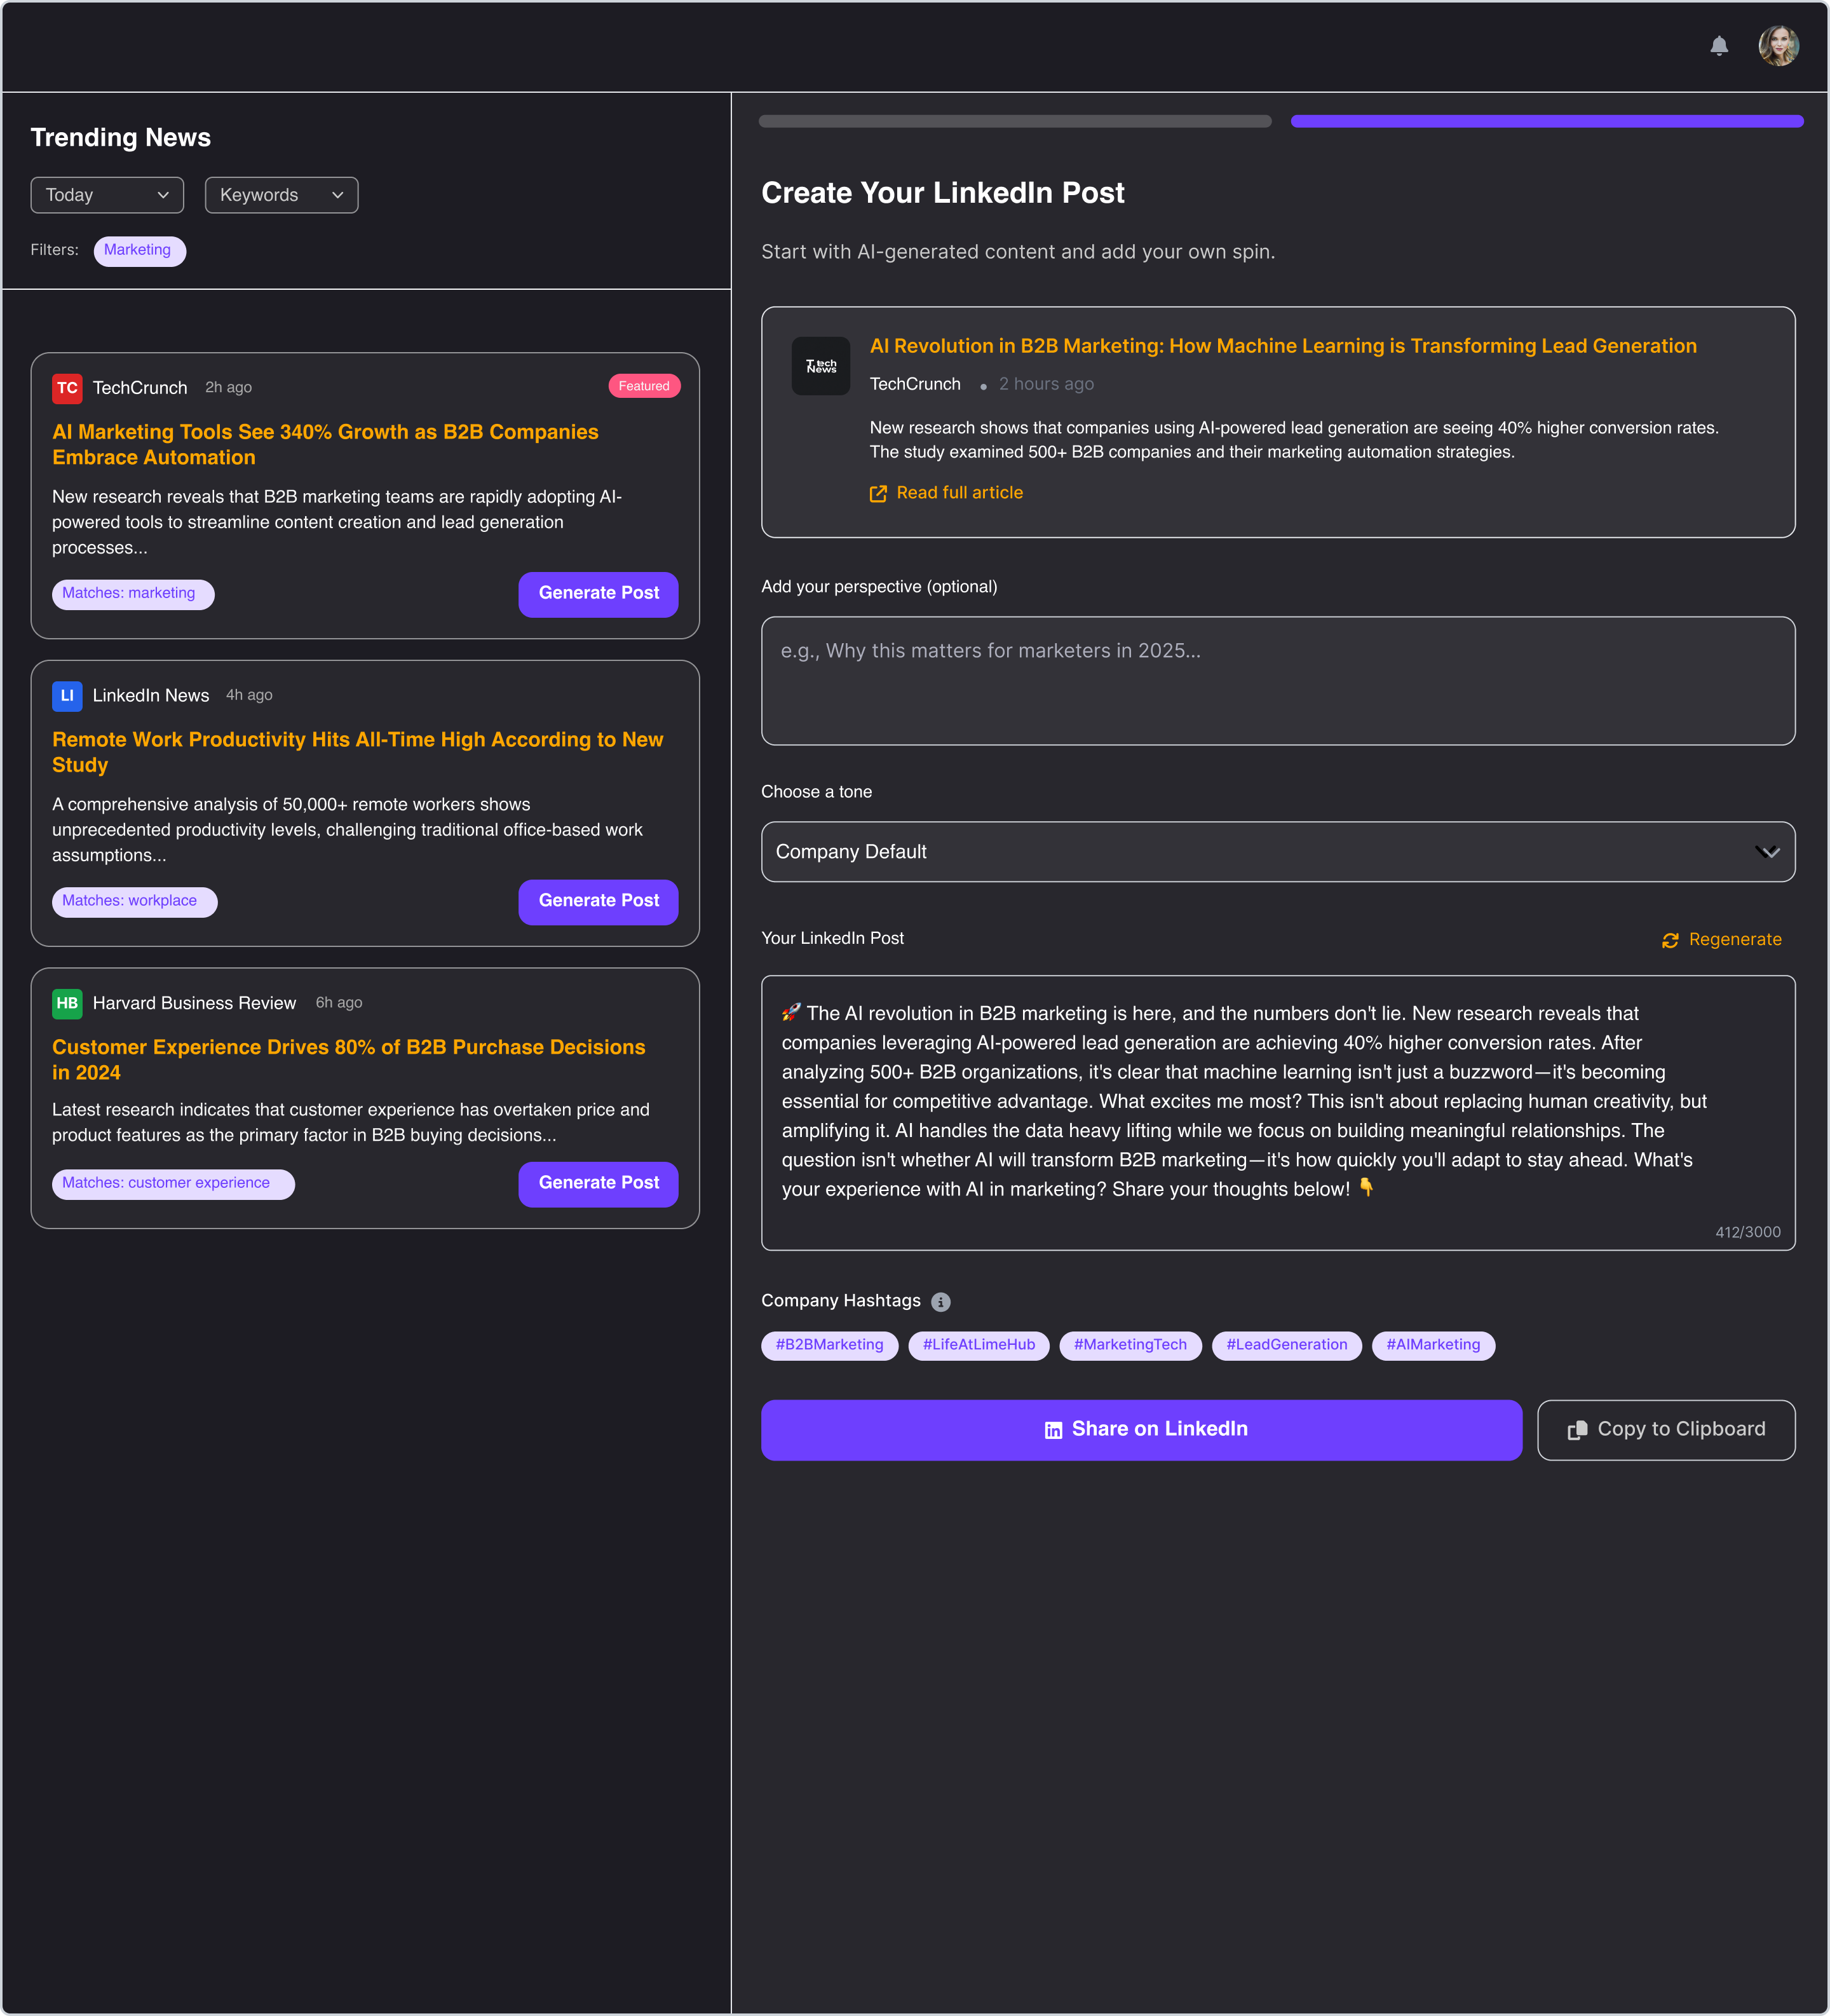Select the #LifeAtLimeHub hashtag
This screenshot has height=2016, width=1830.
point(978,1346)
